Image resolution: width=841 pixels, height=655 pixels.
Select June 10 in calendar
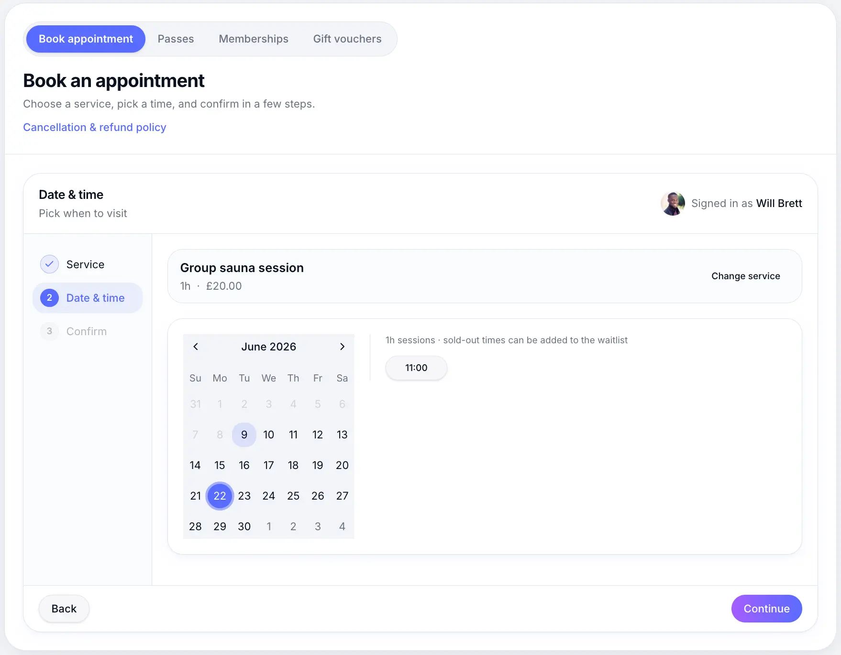269,435
